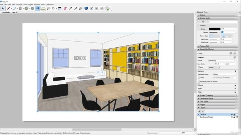
Task: Open the Extensions menu
Action: click(x=50, y=4)
